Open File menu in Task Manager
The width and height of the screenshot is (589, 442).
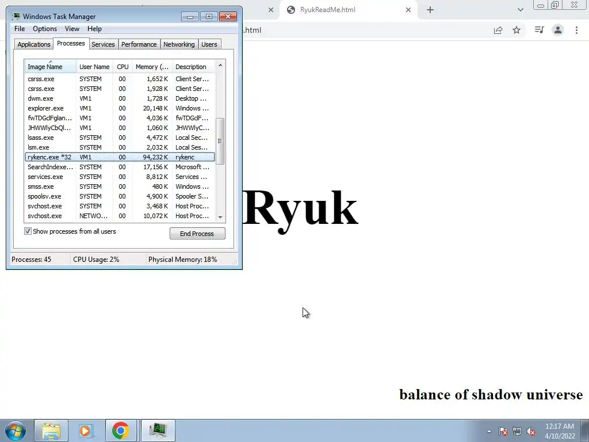click(x=20, y=29)
